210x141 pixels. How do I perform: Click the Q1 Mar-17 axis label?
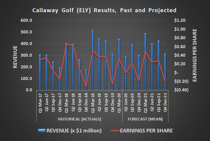(x=40, y=103)
